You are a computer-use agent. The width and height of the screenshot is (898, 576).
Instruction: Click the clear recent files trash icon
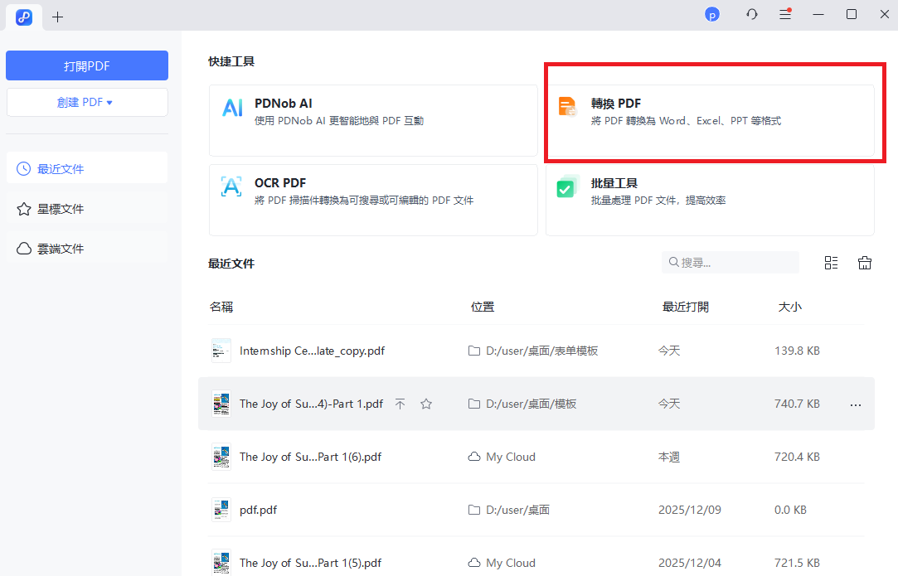(x=865, y=263)
